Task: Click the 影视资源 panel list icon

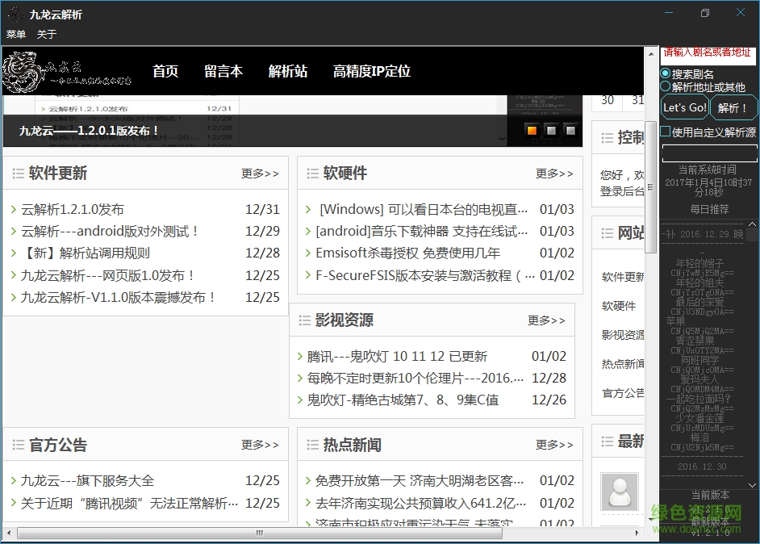Action: pos(306,320)
